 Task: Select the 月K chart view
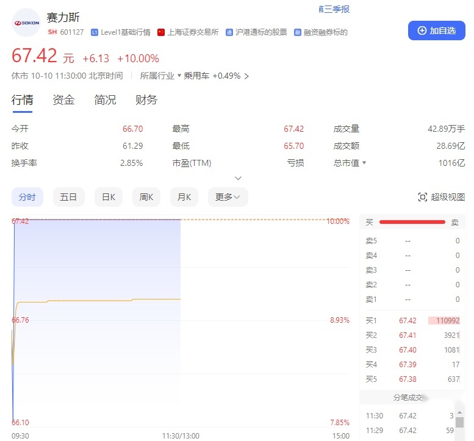[x=184, y=197]
